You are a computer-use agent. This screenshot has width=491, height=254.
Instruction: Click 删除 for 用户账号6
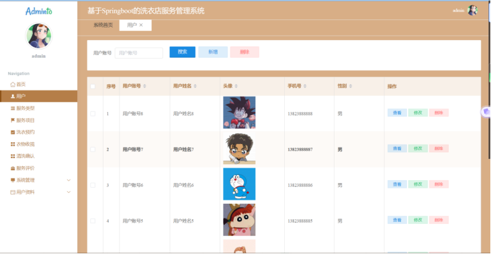point(439,184)
